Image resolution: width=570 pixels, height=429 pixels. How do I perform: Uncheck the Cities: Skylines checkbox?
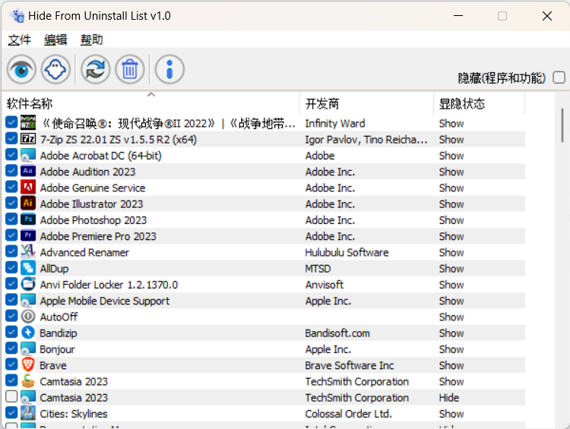pyautogui.click(x=11, y=412)
